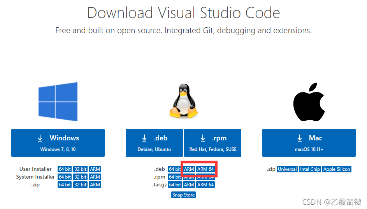Open the .tar.gz ARM 64 download
This screenshot has height=209, width=367.
click(x=205, y=184)
